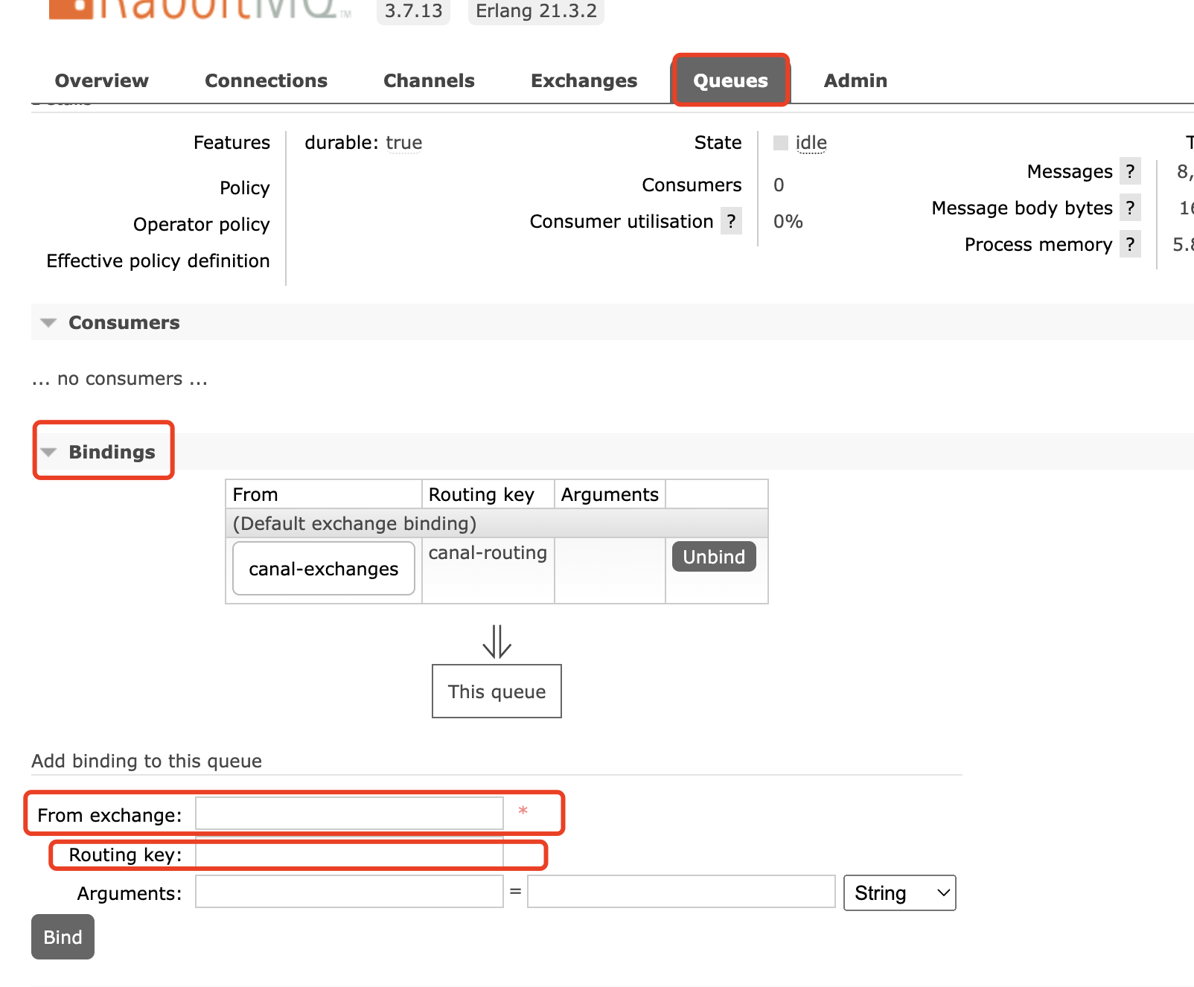The height and width of the screenshot is (987, 1194).
Task: Switch to the Connections tab
Action: (266, 80)
